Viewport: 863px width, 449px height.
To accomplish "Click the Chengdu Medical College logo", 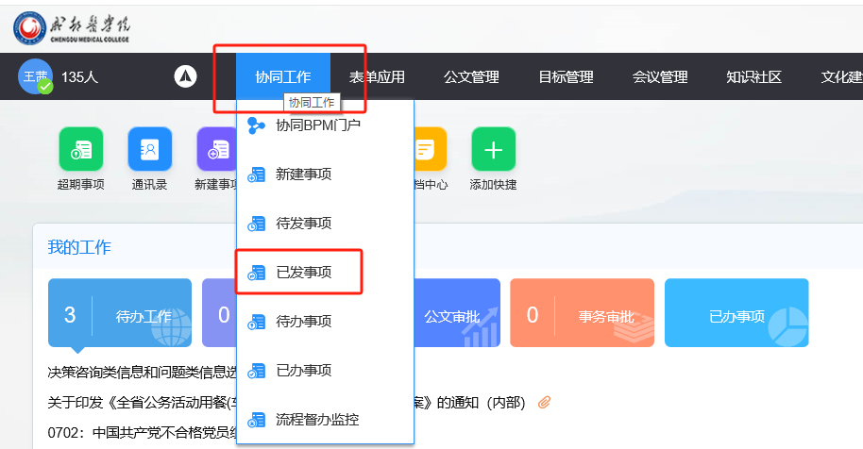I will tap(72, 26).
